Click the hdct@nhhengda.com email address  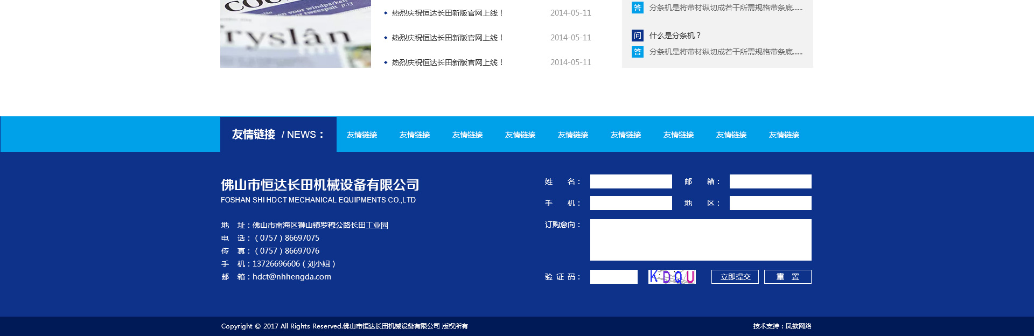point(291,277)
